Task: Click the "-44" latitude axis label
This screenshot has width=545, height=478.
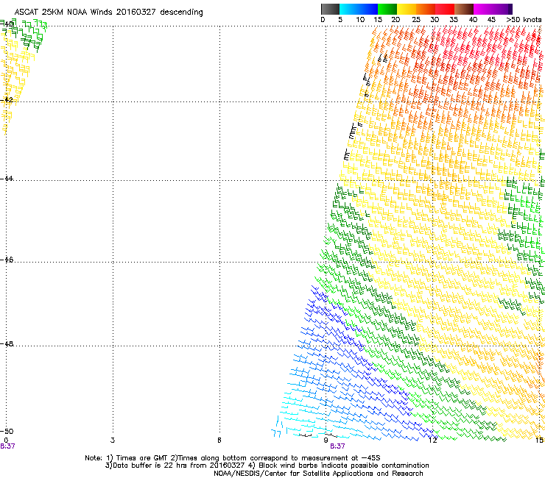Action: 7,179
